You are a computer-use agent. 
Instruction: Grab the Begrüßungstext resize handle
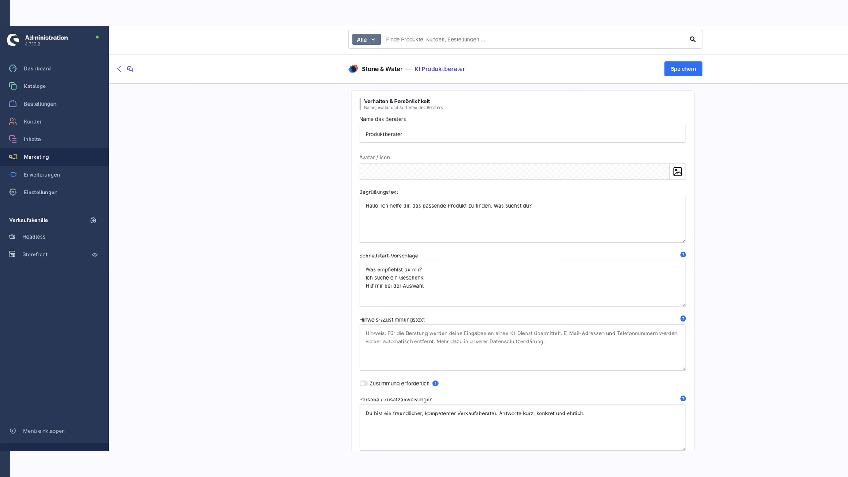click(x=684, y=240)
